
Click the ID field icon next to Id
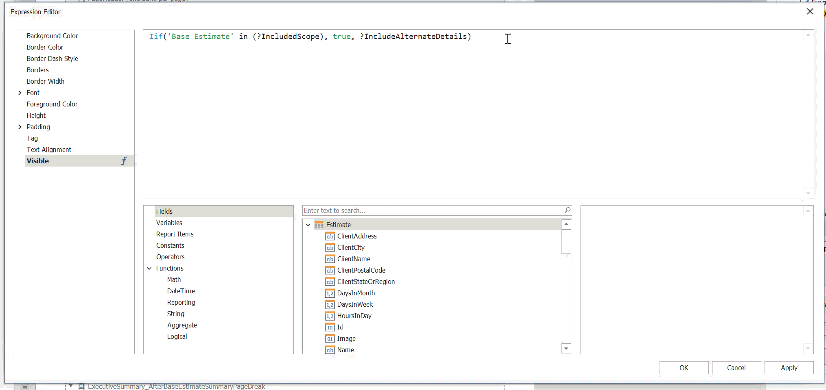330,327
